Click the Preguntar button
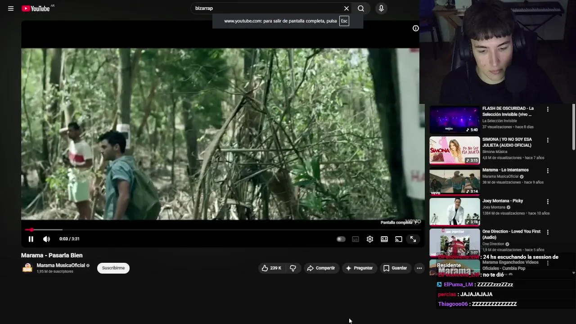Screen dimensions: 576x324 point(359,268)
